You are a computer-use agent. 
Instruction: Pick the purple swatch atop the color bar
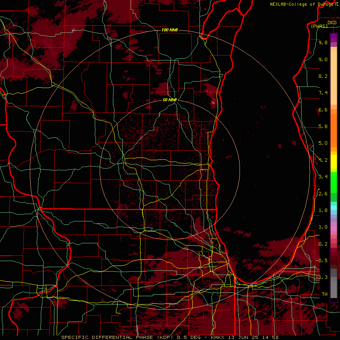334,38
